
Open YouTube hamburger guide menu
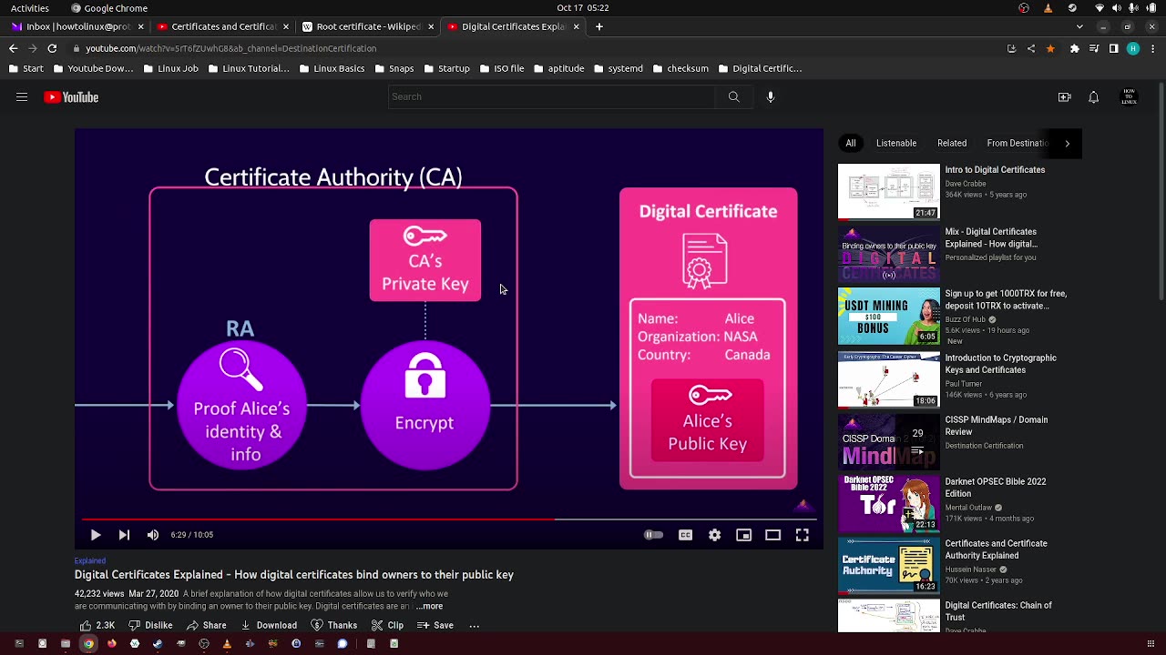[22, 97]
